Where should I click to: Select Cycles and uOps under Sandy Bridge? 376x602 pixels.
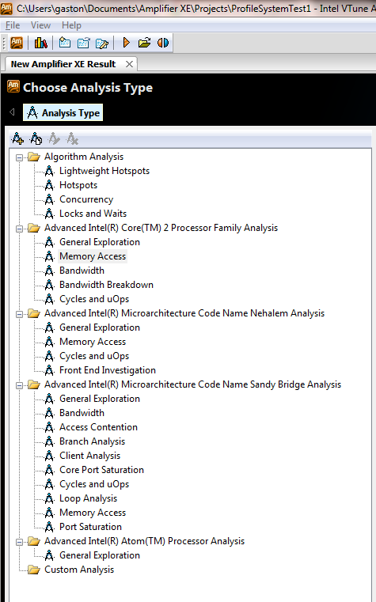pos(94,484)
